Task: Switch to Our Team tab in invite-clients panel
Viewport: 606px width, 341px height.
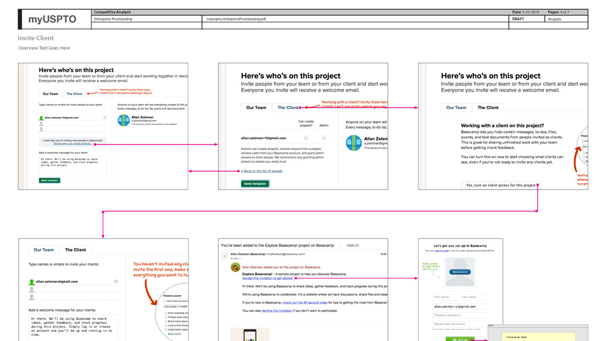Action: pos(44,250)
